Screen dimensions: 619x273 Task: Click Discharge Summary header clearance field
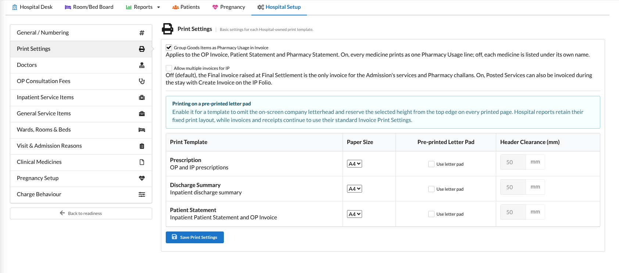point(513,187)
